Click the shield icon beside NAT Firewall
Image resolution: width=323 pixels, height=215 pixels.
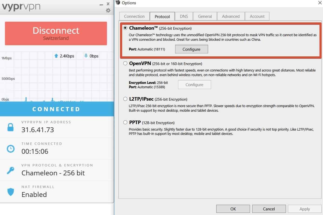(11, 192)
